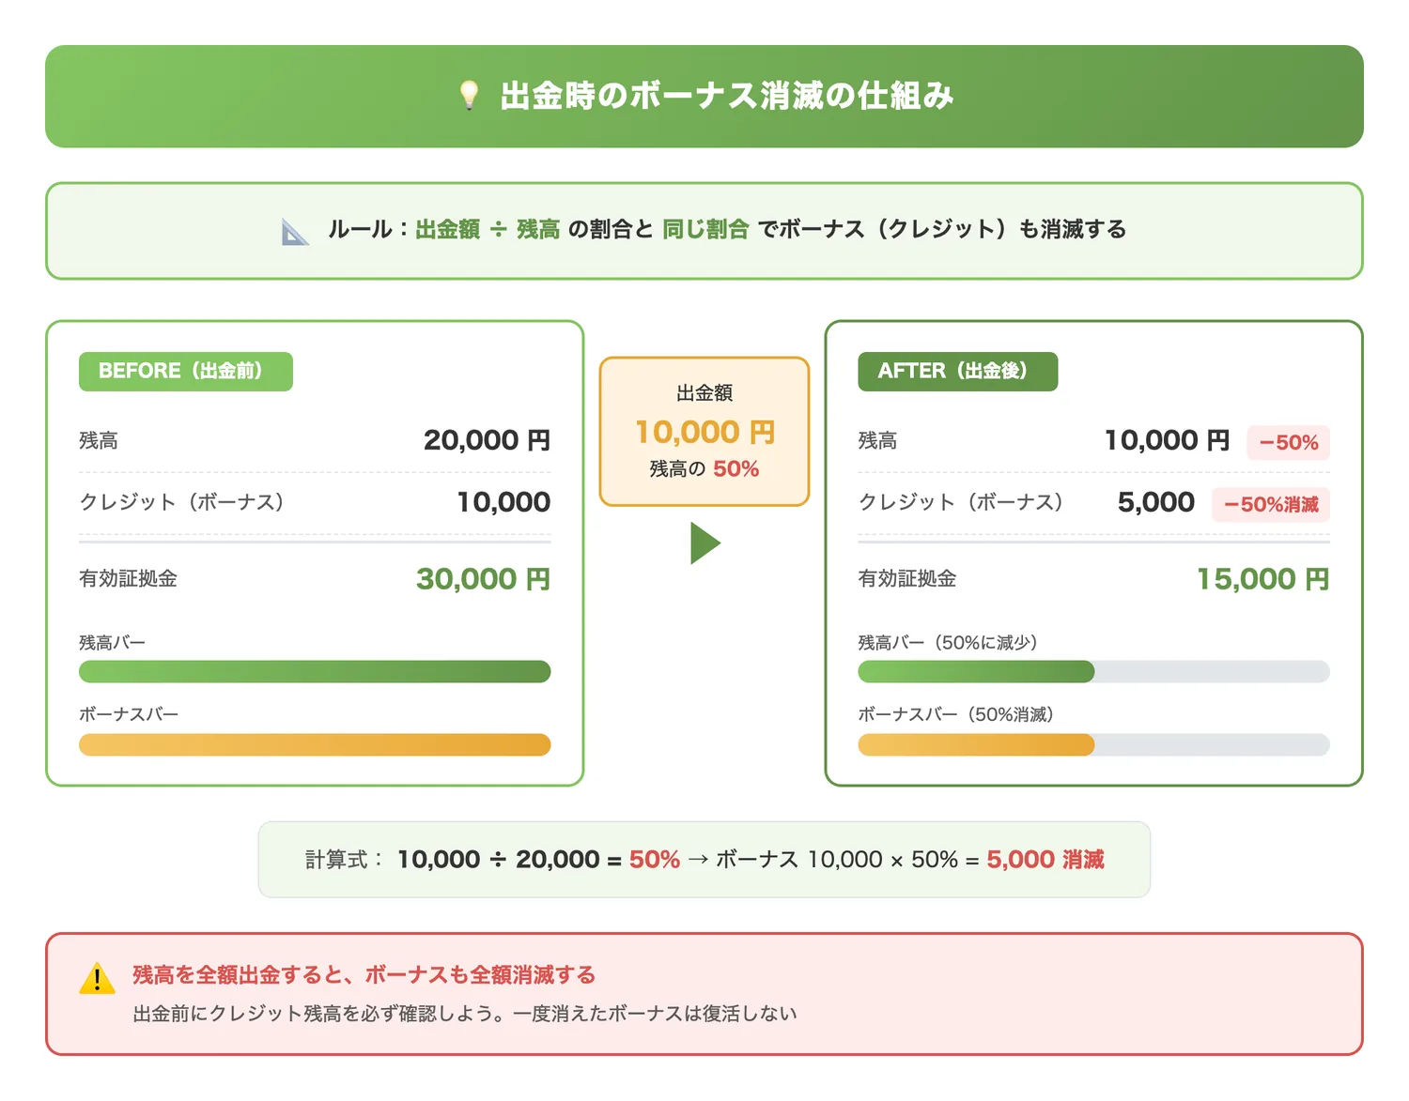Click 15,000 円 有効証拠金 value
The image size is (1409, 1101).
[x=1262, y=579]
